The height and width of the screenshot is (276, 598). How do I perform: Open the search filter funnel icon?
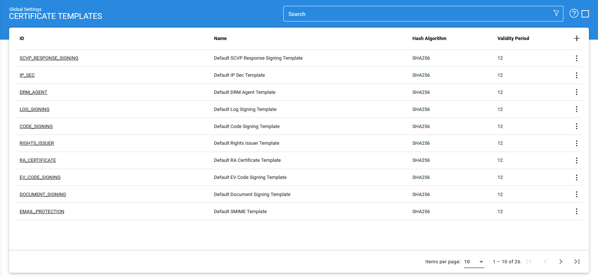tap(556, 13)
